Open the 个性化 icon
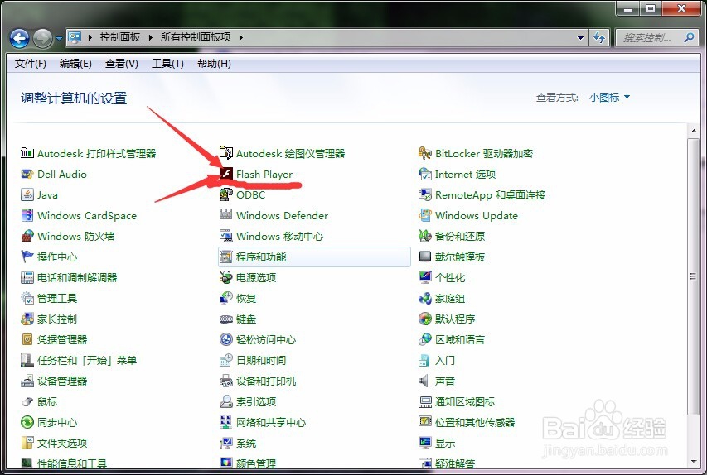 pos(424,277)
